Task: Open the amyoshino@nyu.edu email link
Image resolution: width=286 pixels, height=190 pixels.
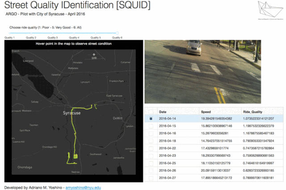Action: [83, 188]
